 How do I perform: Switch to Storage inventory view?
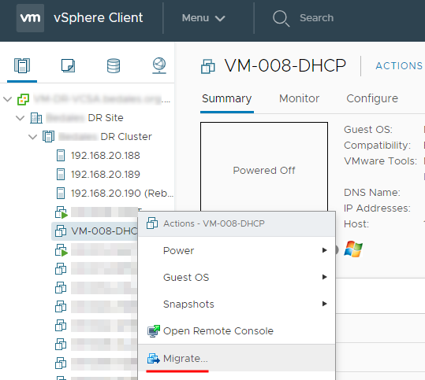[x=114, y=66]
